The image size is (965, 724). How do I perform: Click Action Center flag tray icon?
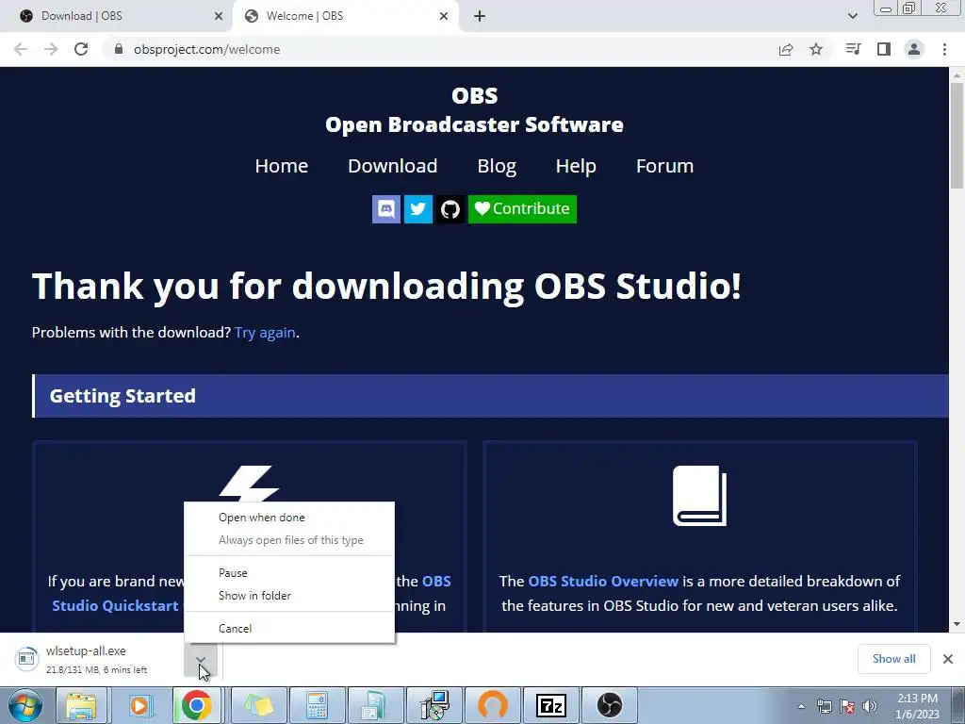pos(847,706)
